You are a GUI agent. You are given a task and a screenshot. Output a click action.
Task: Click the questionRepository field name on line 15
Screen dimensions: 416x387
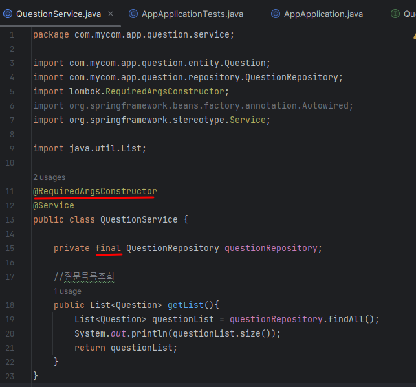[x=271, y=248]
